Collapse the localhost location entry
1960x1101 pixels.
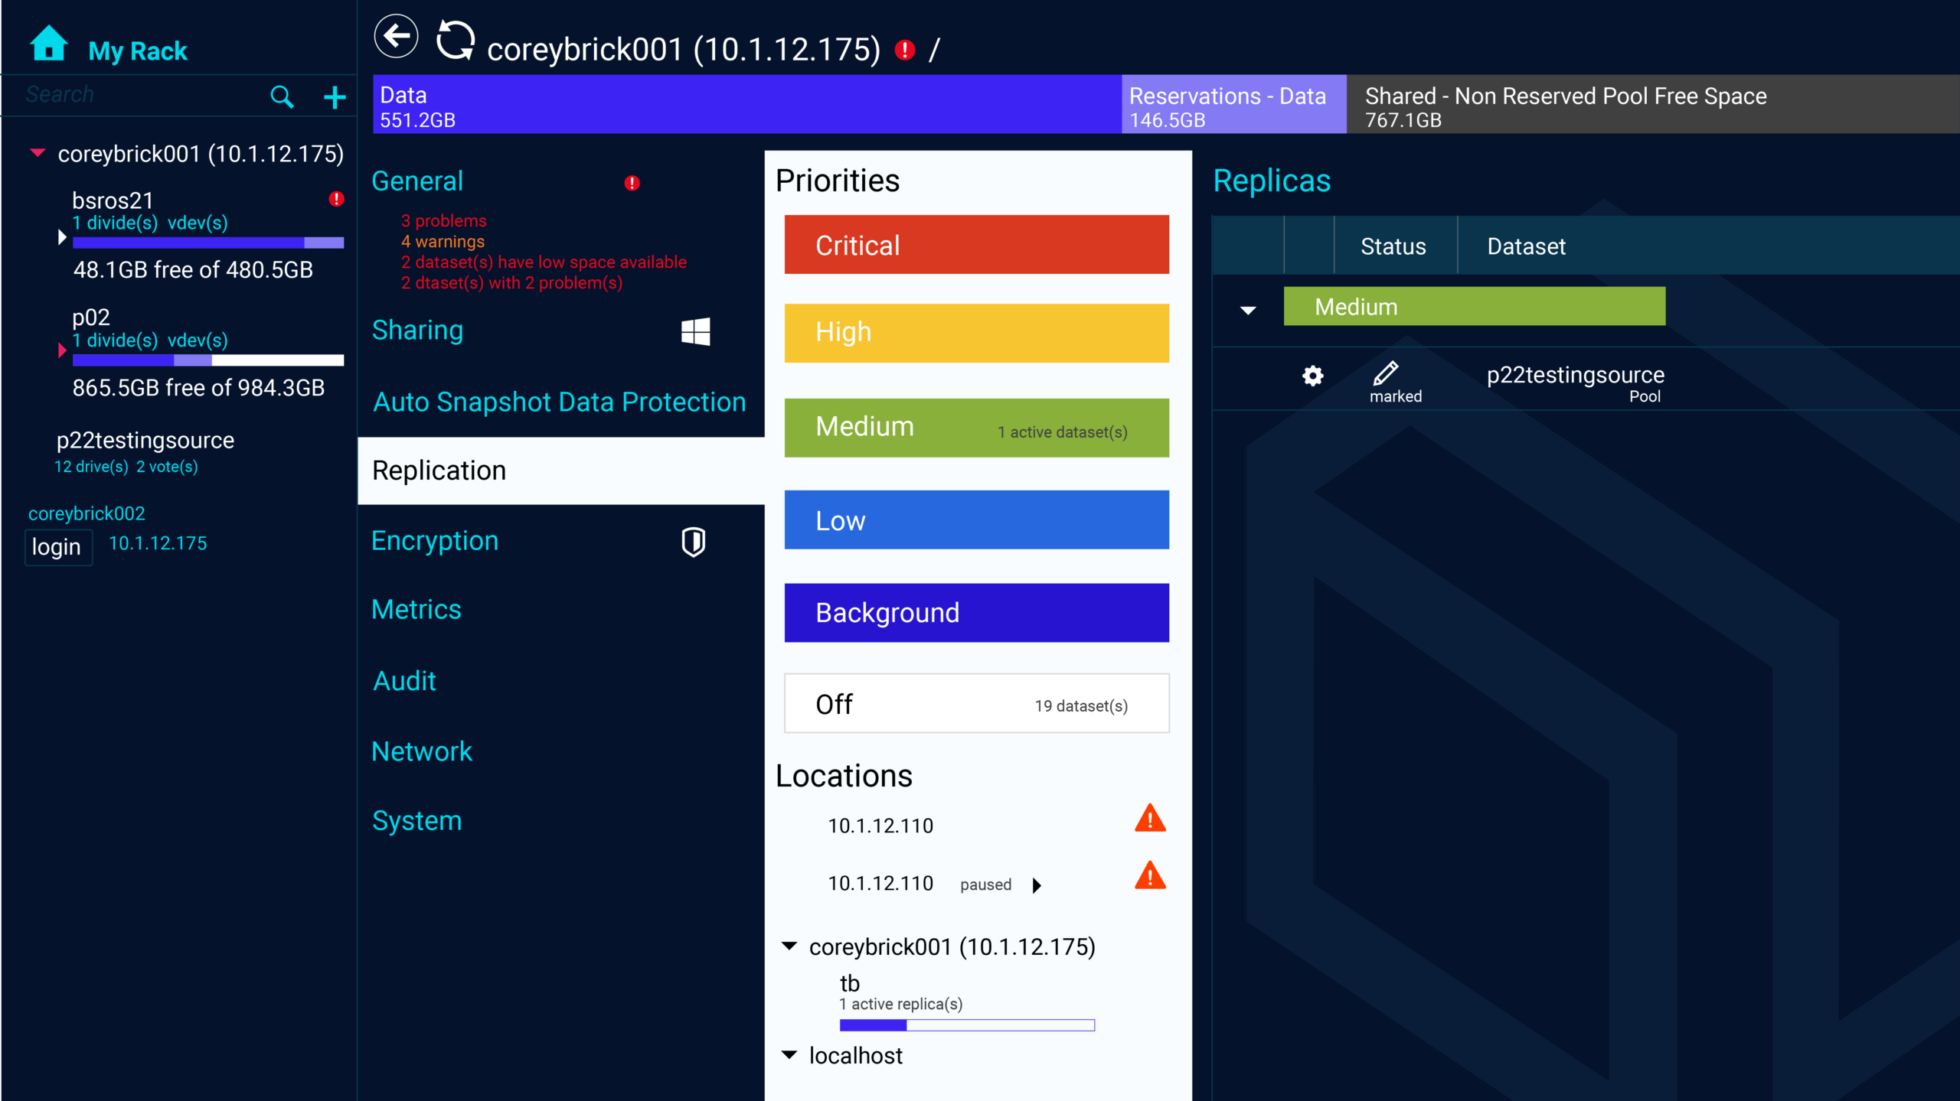(789, 1055)
